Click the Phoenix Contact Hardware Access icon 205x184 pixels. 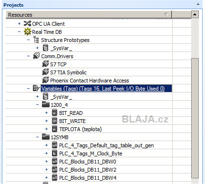point(45,80)
